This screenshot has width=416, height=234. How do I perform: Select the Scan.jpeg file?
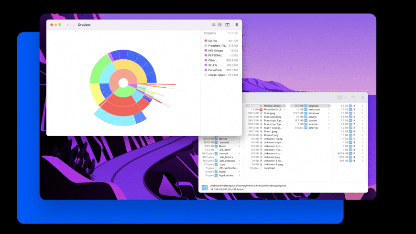tap(270, 113)
